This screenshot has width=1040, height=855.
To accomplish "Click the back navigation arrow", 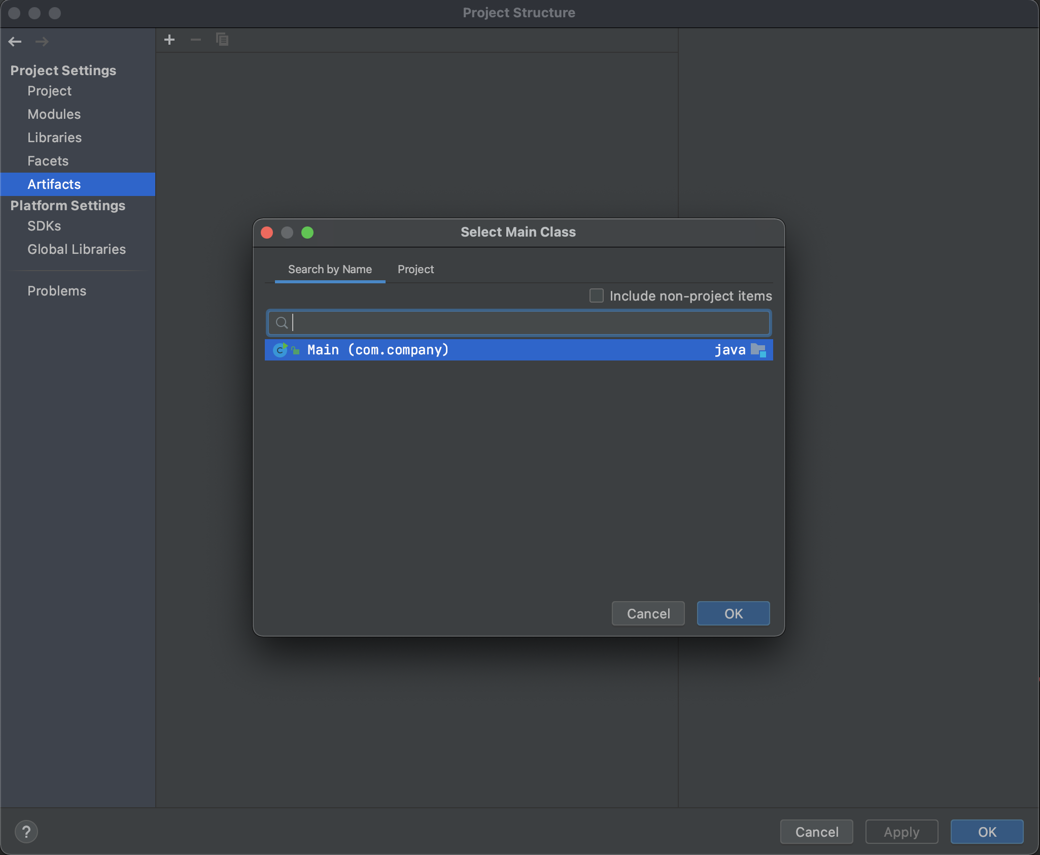I will 15,42.
